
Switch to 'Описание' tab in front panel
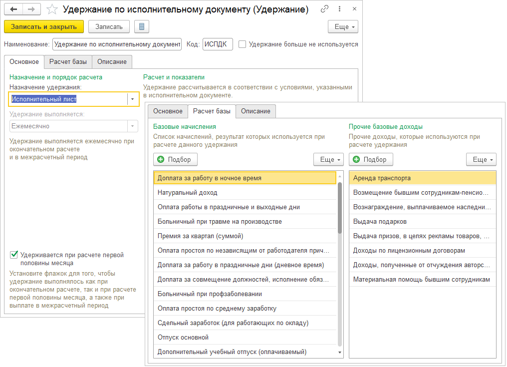[x=255, y=111]
